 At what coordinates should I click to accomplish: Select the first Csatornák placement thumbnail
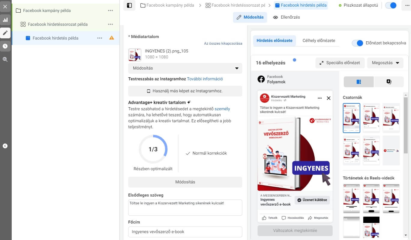click(351, 118)
